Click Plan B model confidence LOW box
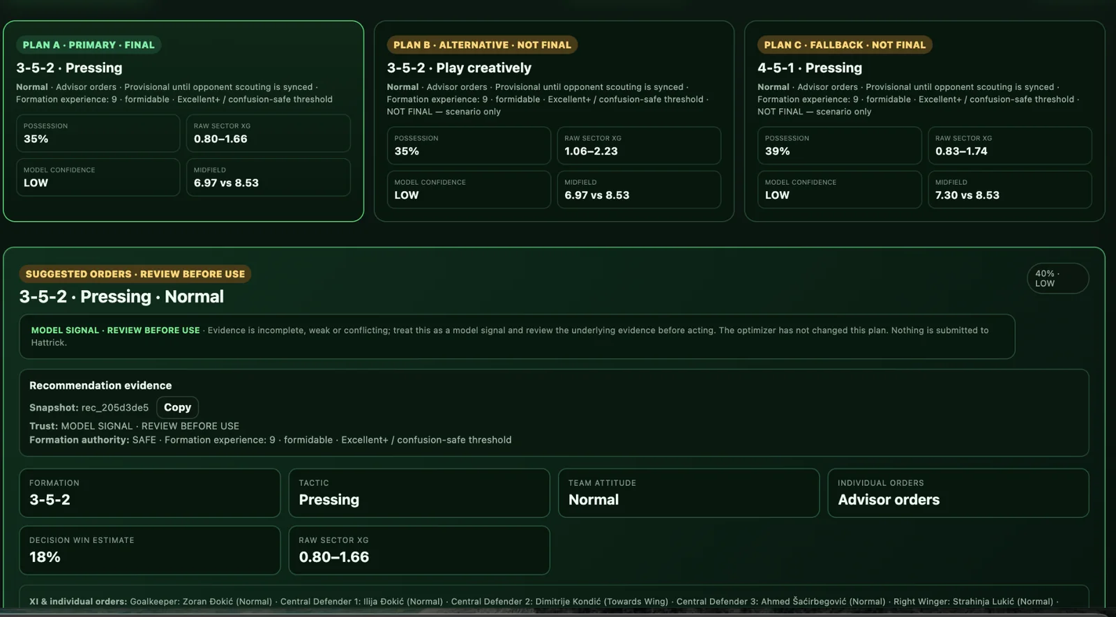The width and height of the screenshot is (1116, 617). [469, 190]
